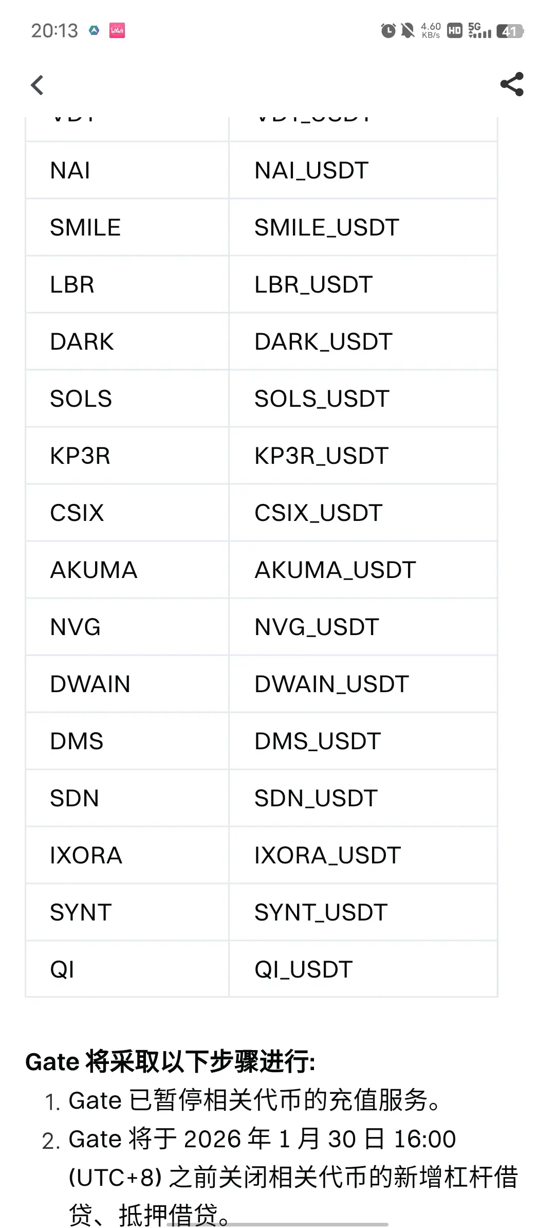Tap the alarm clock status icon
The image size is (555, 1228).
coord(388,31)
